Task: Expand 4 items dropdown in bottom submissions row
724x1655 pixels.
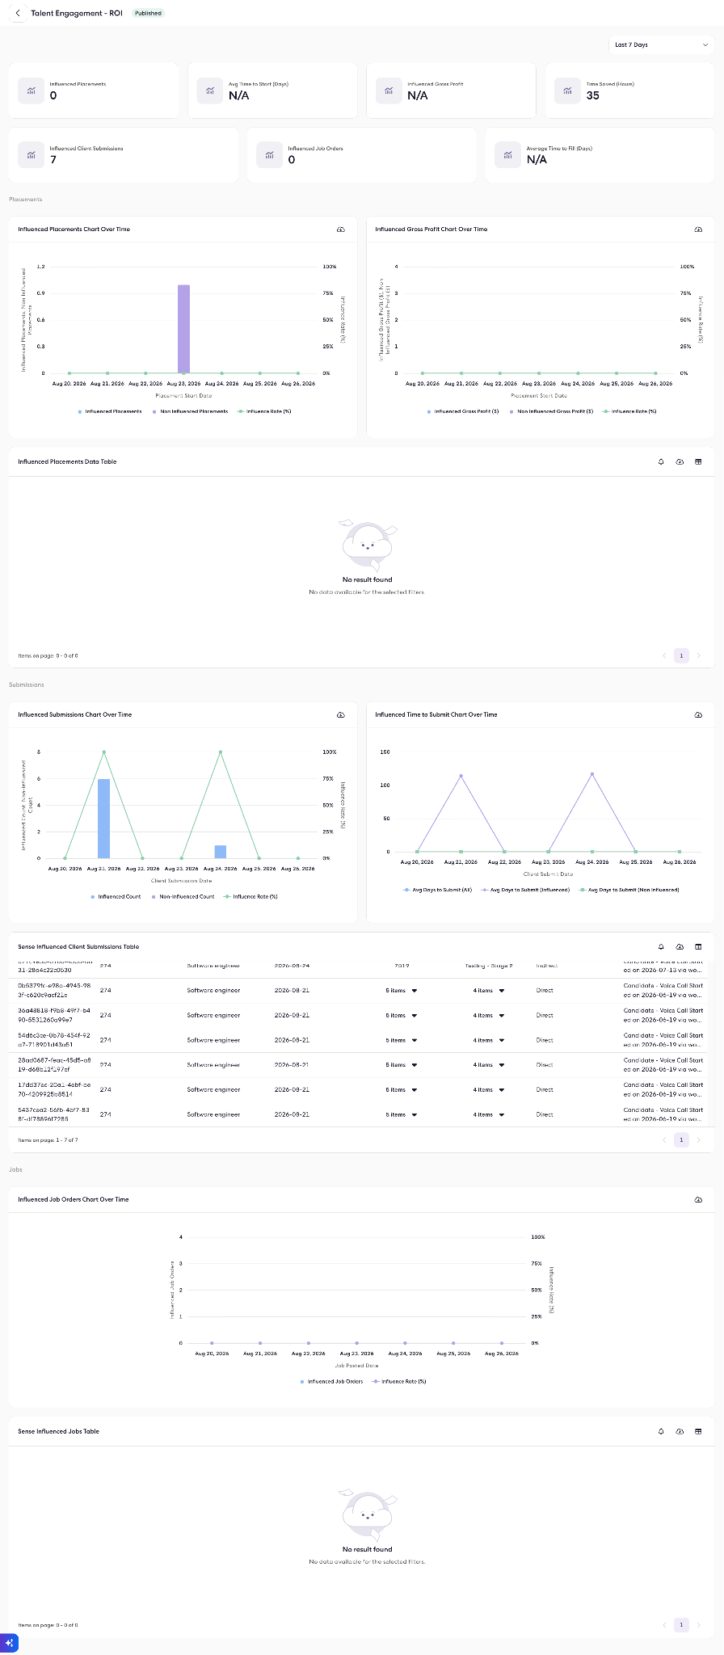Action: (x=489, y=1114)
